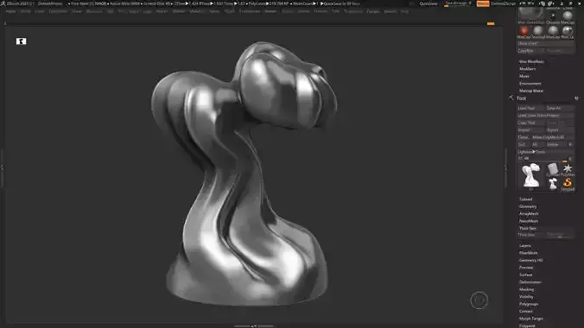Click second hand-shaped layout icon at top right
The image size is (584, 328).
[550, 3]
